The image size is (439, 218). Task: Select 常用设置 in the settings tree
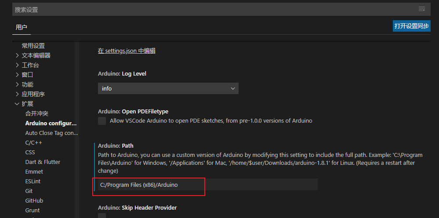(x=33, y=46)
